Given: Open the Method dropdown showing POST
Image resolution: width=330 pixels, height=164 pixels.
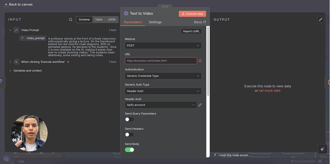Looking at the screenshot, I should pos(163,45).
